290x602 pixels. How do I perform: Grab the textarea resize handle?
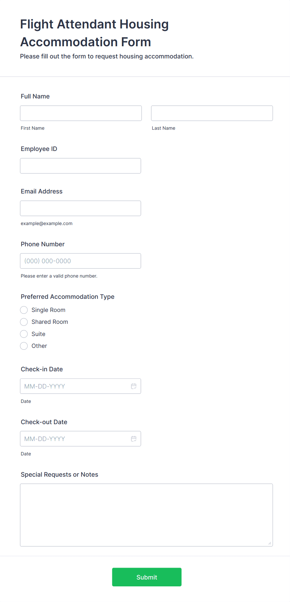click(x=270, y=543)
